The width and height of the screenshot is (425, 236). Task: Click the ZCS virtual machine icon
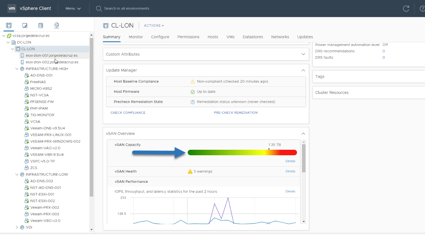tap(26, 168)
